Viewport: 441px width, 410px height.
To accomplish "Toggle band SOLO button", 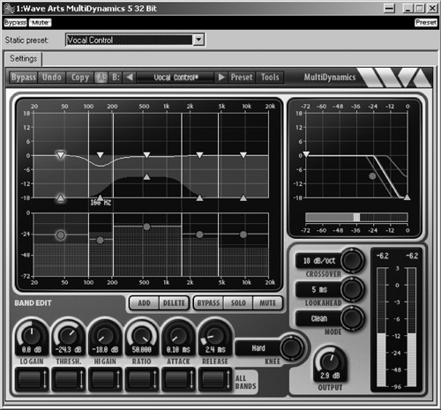I will [238, 303].
